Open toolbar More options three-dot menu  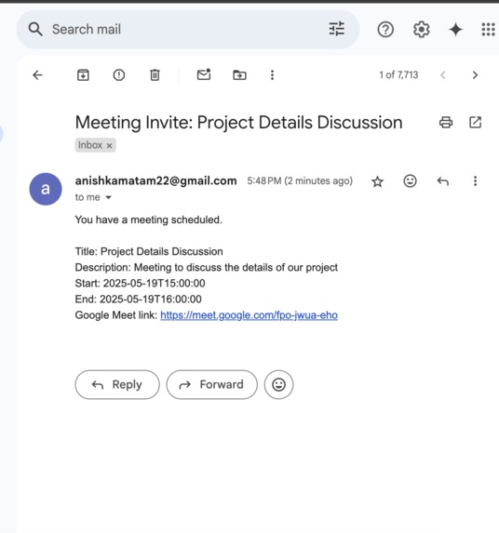[x=272, y=74]
